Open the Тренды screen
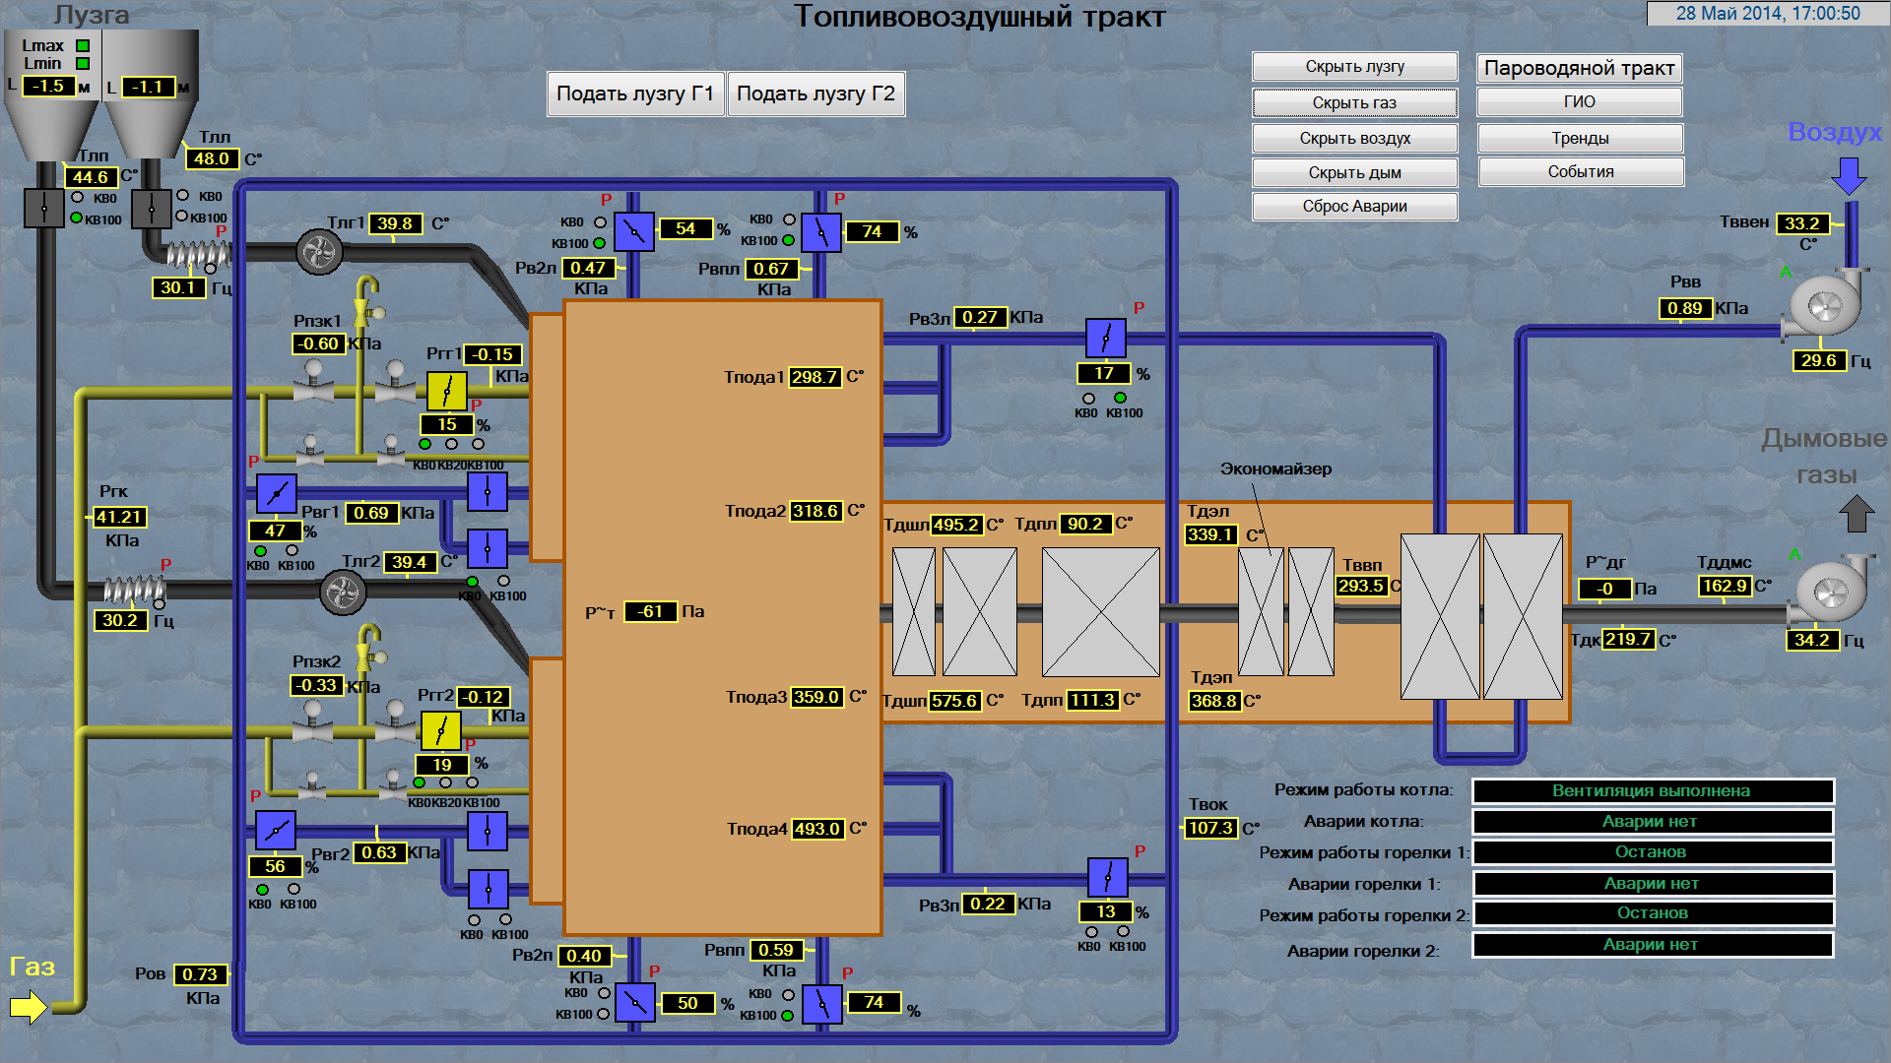 pyautogui.click(x=1580, y=138)
